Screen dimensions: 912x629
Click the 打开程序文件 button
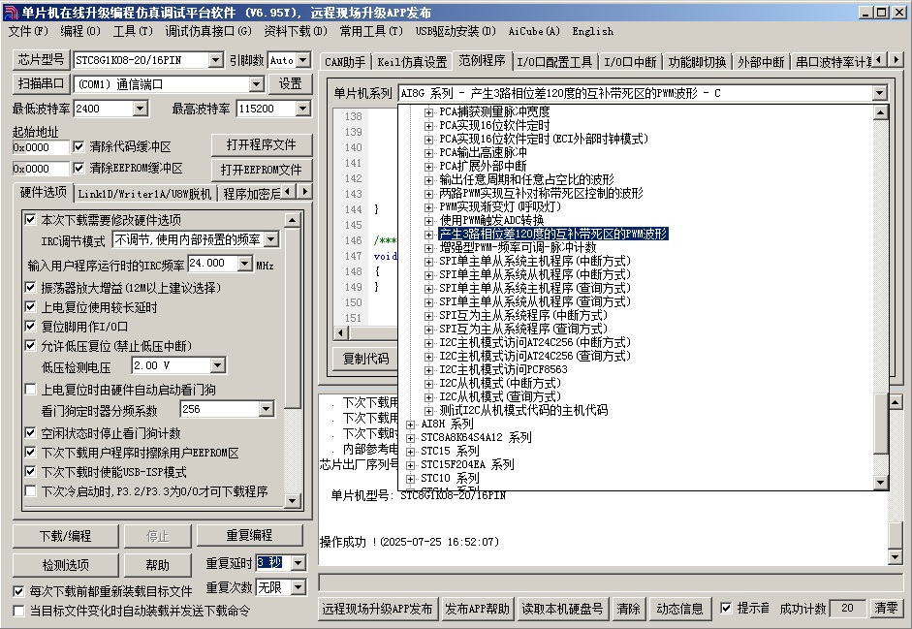[x=262, y=145]
